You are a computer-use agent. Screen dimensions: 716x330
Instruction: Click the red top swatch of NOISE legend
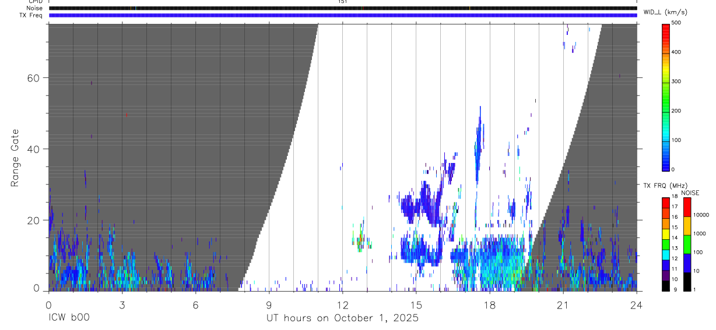coord(687,207)
